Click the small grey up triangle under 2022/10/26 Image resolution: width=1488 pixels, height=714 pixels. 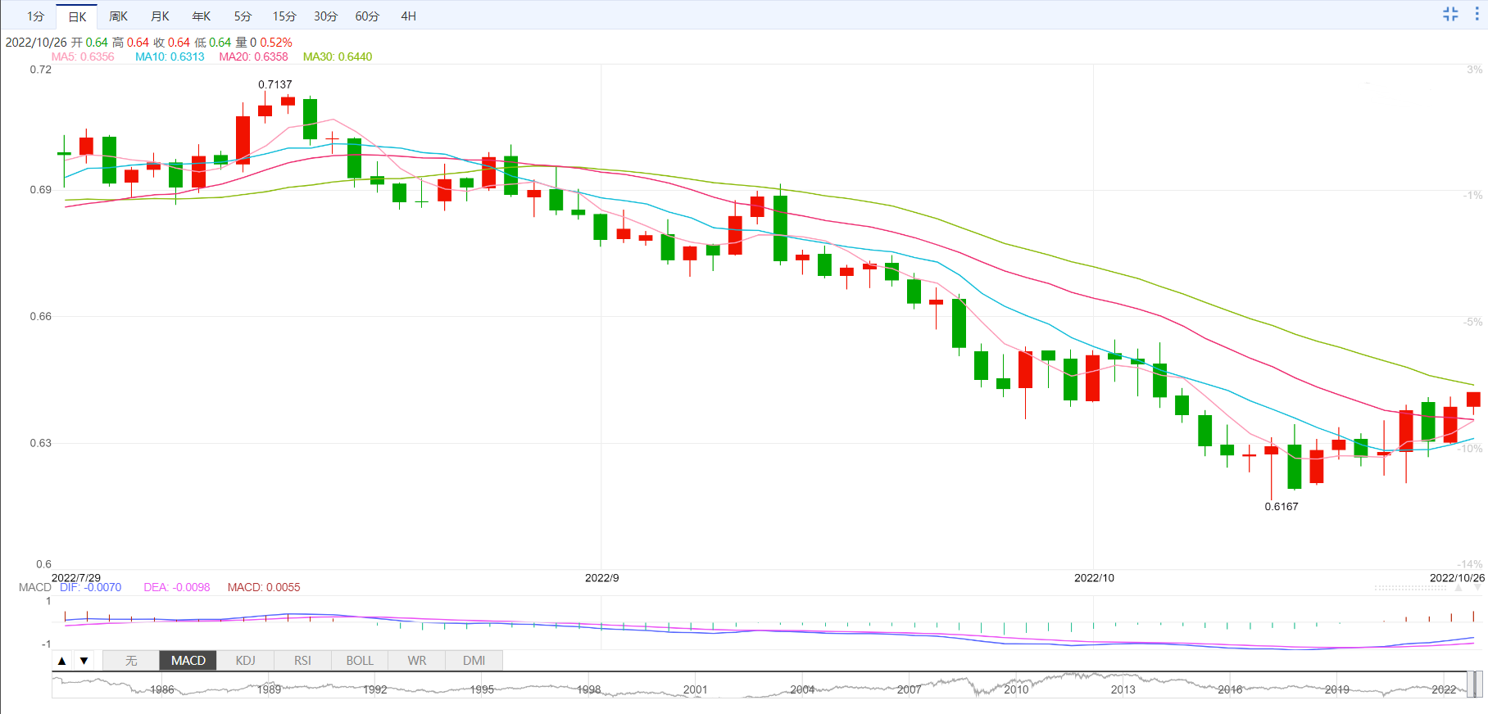(x=1458, y=587)
